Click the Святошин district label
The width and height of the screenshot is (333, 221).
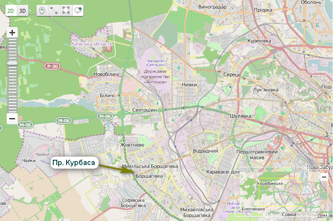(144, 110)
